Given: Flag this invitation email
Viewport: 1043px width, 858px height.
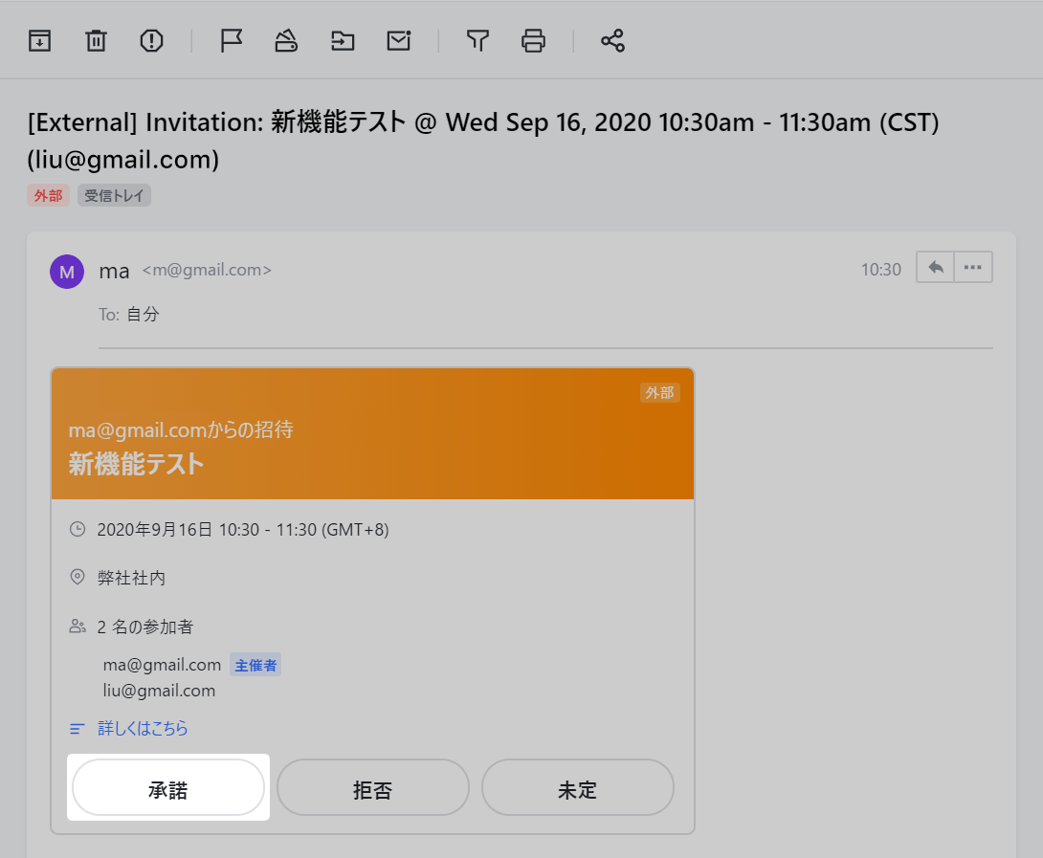Looking at the screenshot, I should click(x=232, y=40).
